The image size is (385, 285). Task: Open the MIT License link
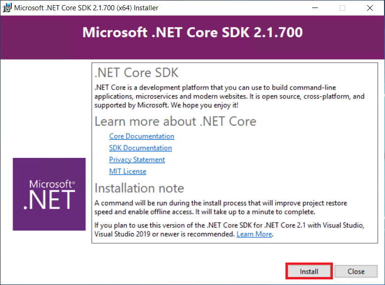(x=128, y=172)
